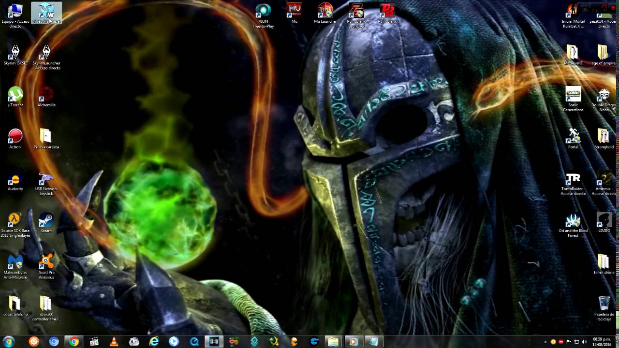Launch the TombRaider shortcut
Image resolution: width=619 pixels, height=348 pixels.
[x=573, y=183]
